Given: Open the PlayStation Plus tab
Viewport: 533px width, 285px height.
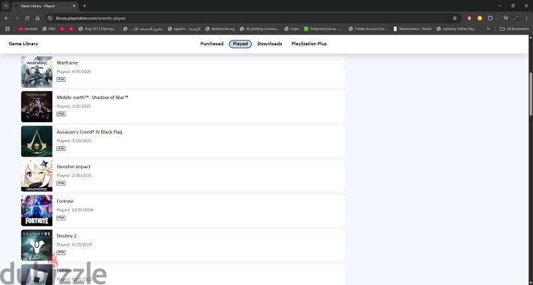Looking at the screenshot, I should (x=309, y=44).
